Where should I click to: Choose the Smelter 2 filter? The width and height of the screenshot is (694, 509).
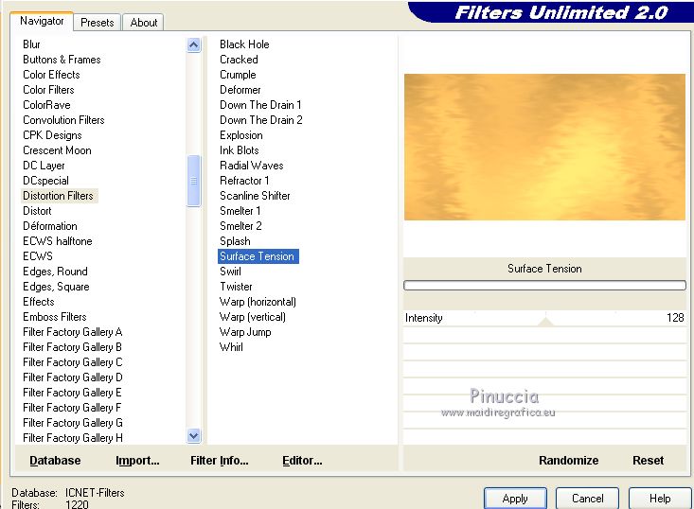pyautogui.click(x=240, y=226)
